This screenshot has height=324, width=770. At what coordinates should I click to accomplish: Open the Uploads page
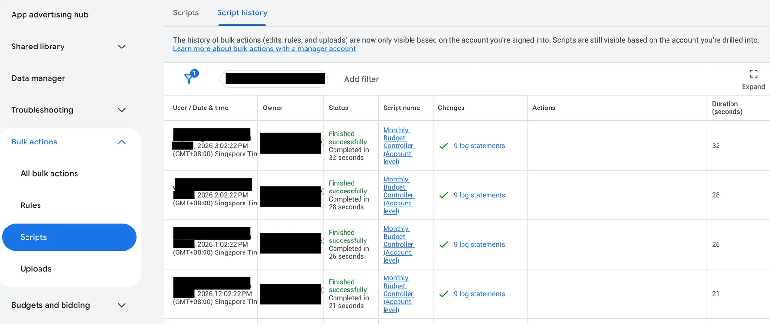tap(36, 269)
